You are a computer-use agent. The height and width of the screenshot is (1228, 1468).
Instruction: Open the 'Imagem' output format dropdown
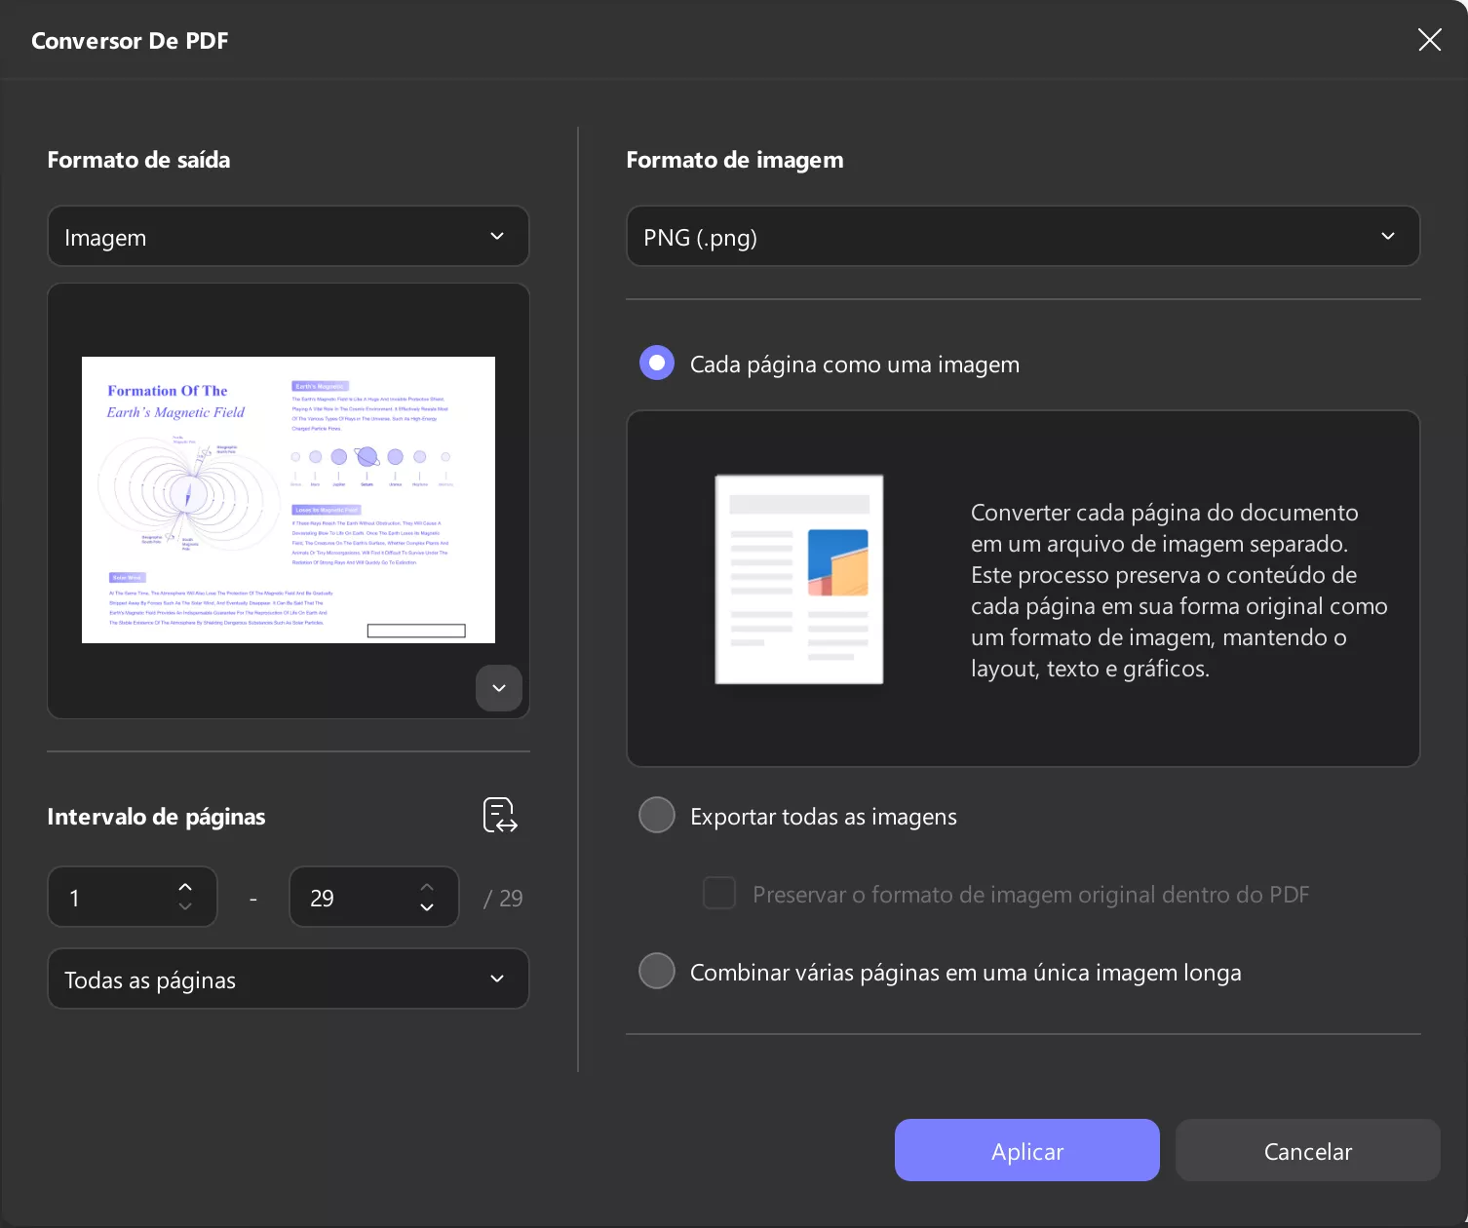point(288,236)
